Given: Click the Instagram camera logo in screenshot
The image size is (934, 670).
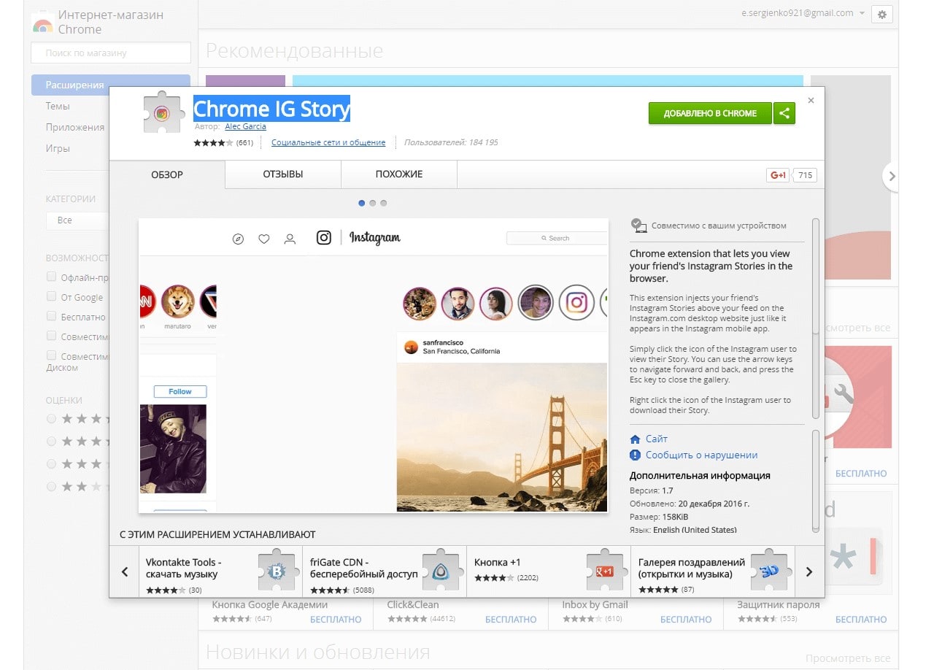Looking at the screenshot, I should tap(324, 237).
